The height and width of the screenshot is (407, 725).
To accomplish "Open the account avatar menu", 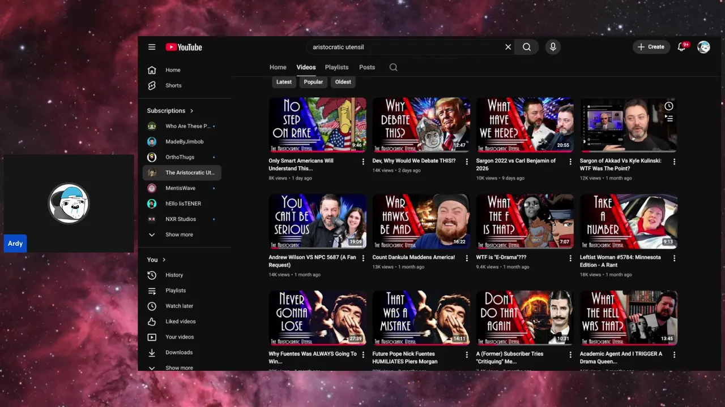I will coord(703,47).
